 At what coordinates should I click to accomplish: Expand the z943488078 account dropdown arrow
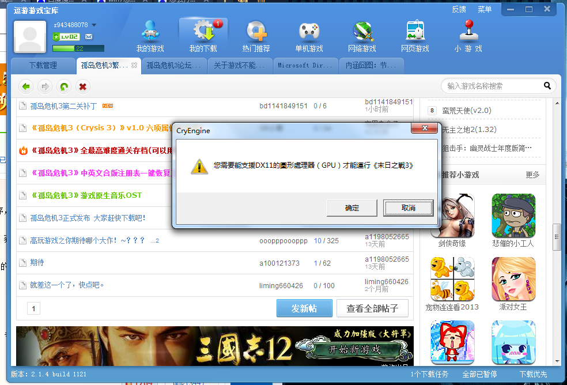(94, 25)
